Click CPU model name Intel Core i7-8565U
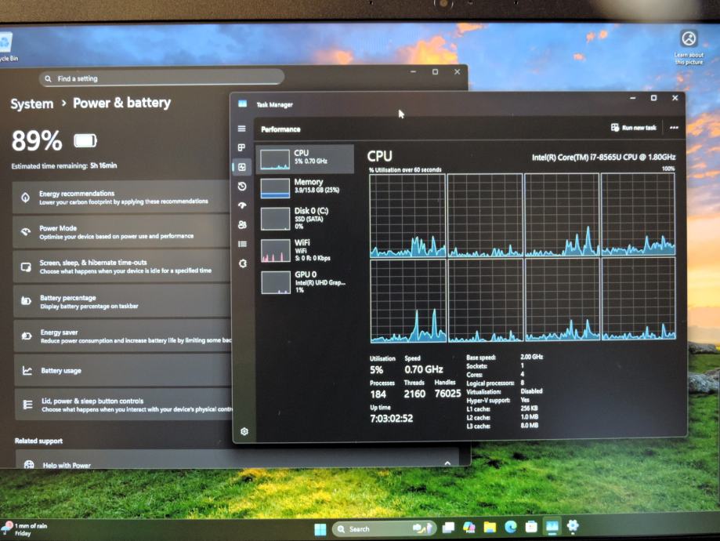This screenshot has height=541, width=720. 603,157
